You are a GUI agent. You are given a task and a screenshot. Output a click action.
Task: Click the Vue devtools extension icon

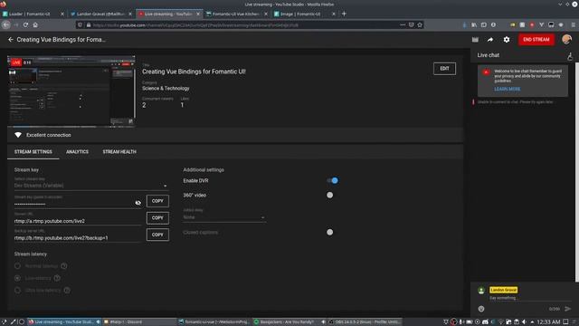pyautogui.click(x=541, y=24)
